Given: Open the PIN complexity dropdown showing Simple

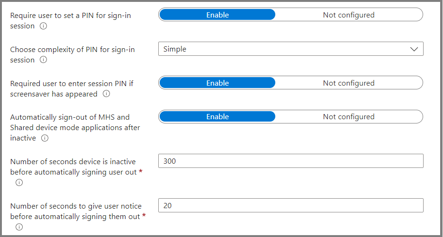Looking at the screenshot, I should coord(291,49).
